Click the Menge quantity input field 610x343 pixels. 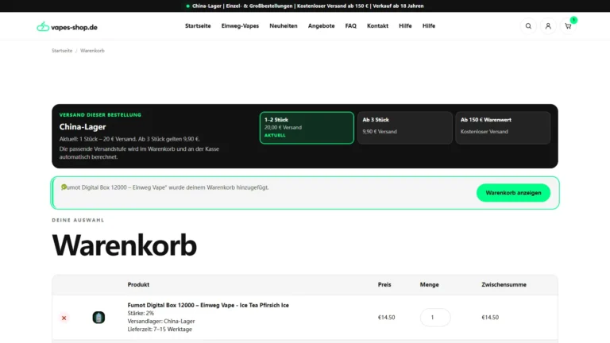pyautogui.click(x=435, y=318)
